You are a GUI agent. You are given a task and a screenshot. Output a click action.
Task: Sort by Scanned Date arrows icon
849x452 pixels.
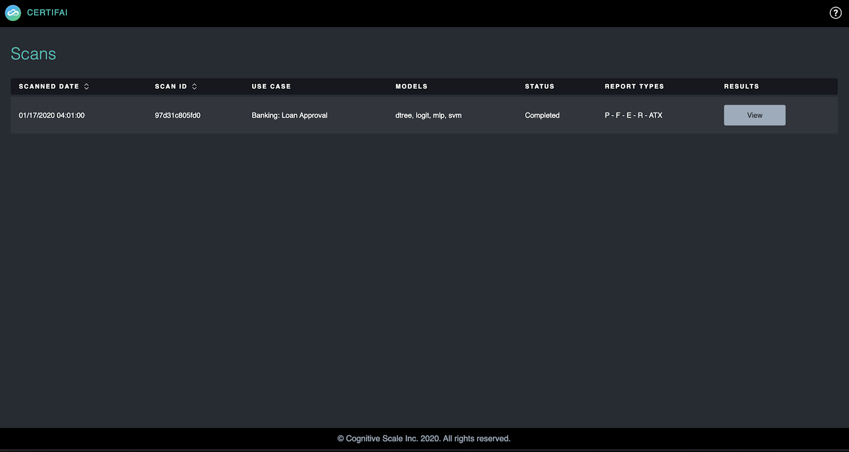coord(86,86)
